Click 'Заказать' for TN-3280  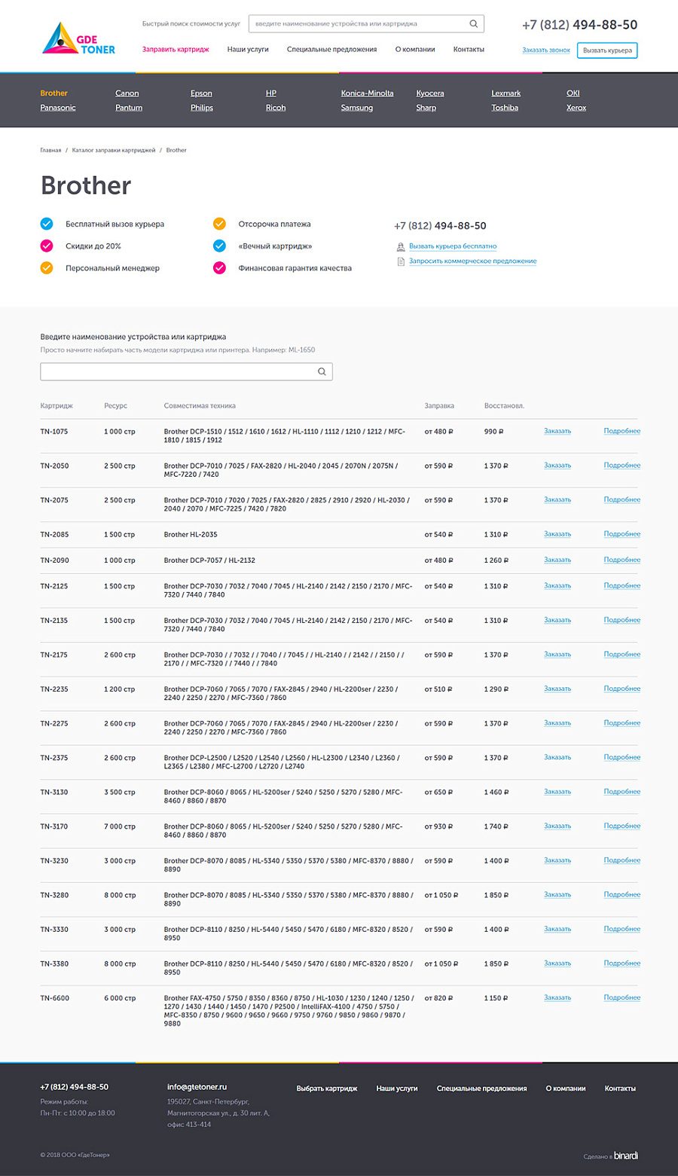click(x=557, y=895)
